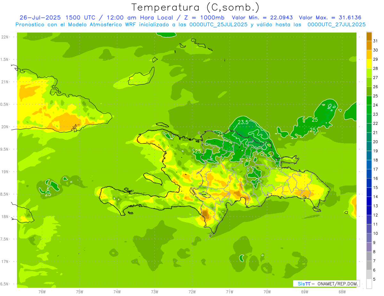This screenshot has height=296, width=384.
Task: Click the '21N' latitude axis label
Action: (4, 82)
